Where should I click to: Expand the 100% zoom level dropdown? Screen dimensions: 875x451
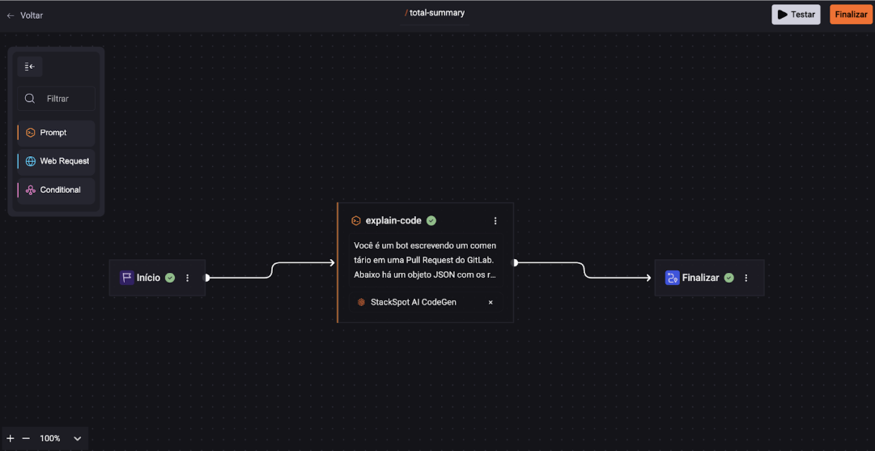tap(78, 438)
